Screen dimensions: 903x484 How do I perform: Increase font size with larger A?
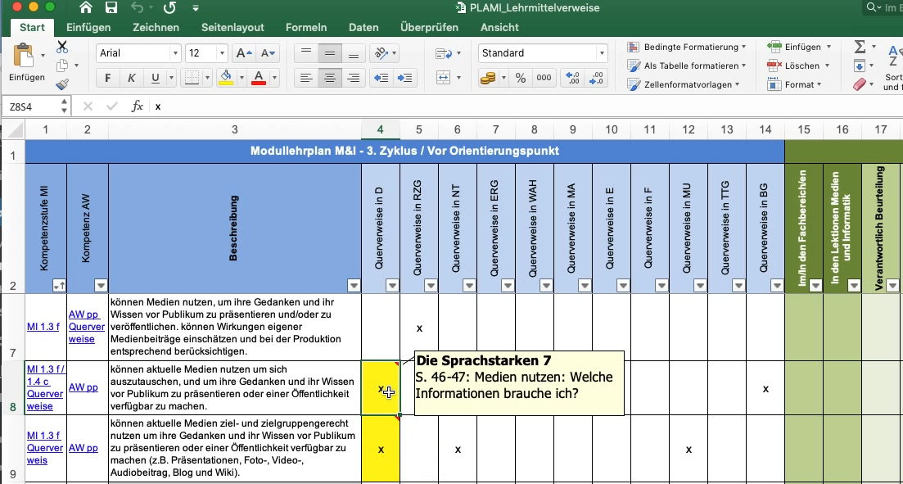coord(243,53)
